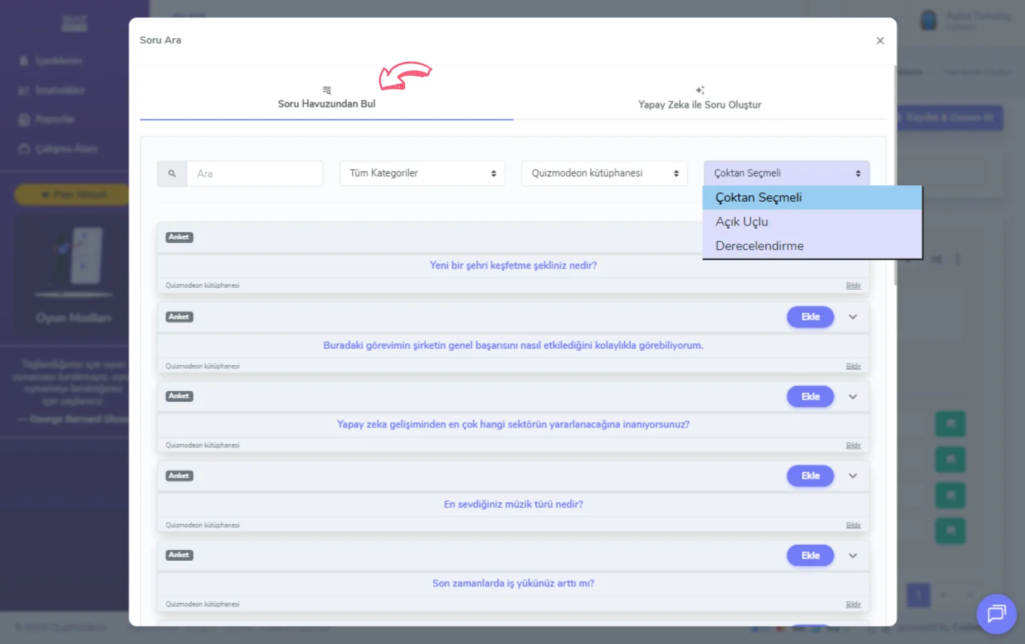Add the question about şirketin genel başarısı
The width and height of the screenshot is (1025, 644).
point(810,317)
